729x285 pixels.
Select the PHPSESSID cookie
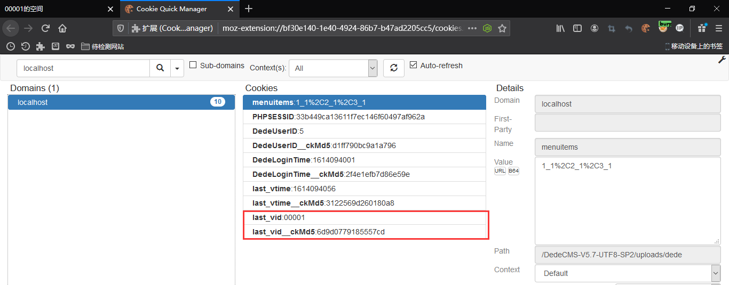[364, 117]
